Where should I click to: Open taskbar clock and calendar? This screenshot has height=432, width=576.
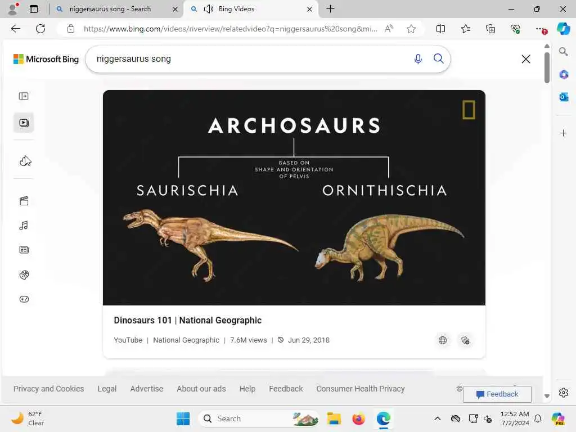click(x=515, y=418)
